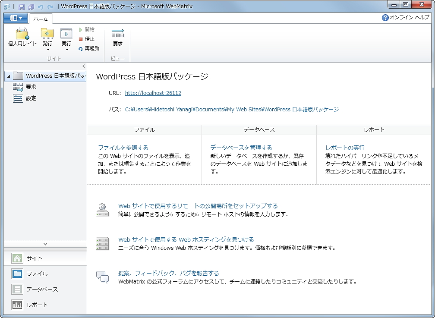Switch to the ホーム ribbon tab
435x318 pixels.
41,19
